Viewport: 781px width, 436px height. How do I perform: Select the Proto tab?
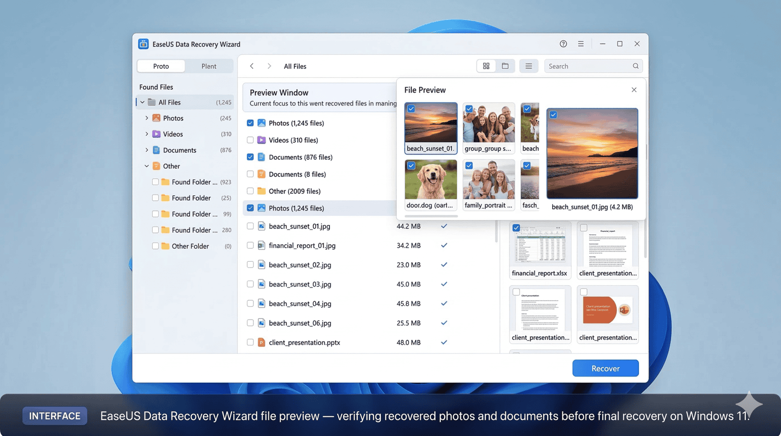click(161, 66)
